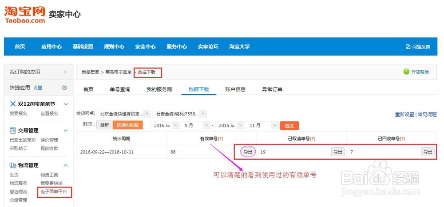Select the 最新 time toggle
Screen dimensions: 444x207
[x=104, y=125]
